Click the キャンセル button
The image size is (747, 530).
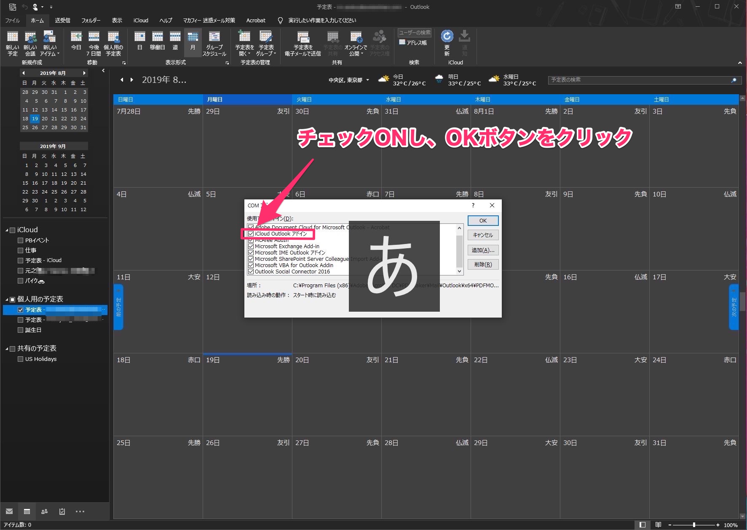click(x=483, y=235)
